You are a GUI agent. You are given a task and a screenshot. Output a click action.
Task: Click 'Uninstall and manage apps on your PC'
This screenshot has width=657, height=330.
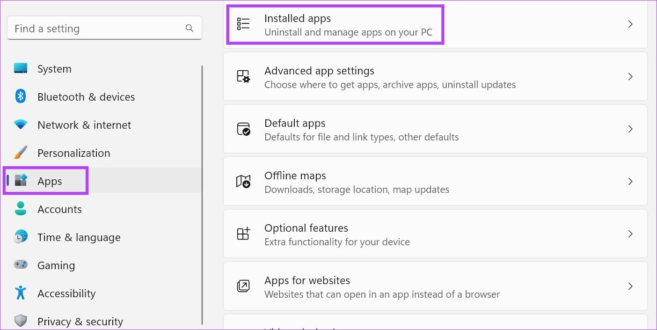coord(348,33)
